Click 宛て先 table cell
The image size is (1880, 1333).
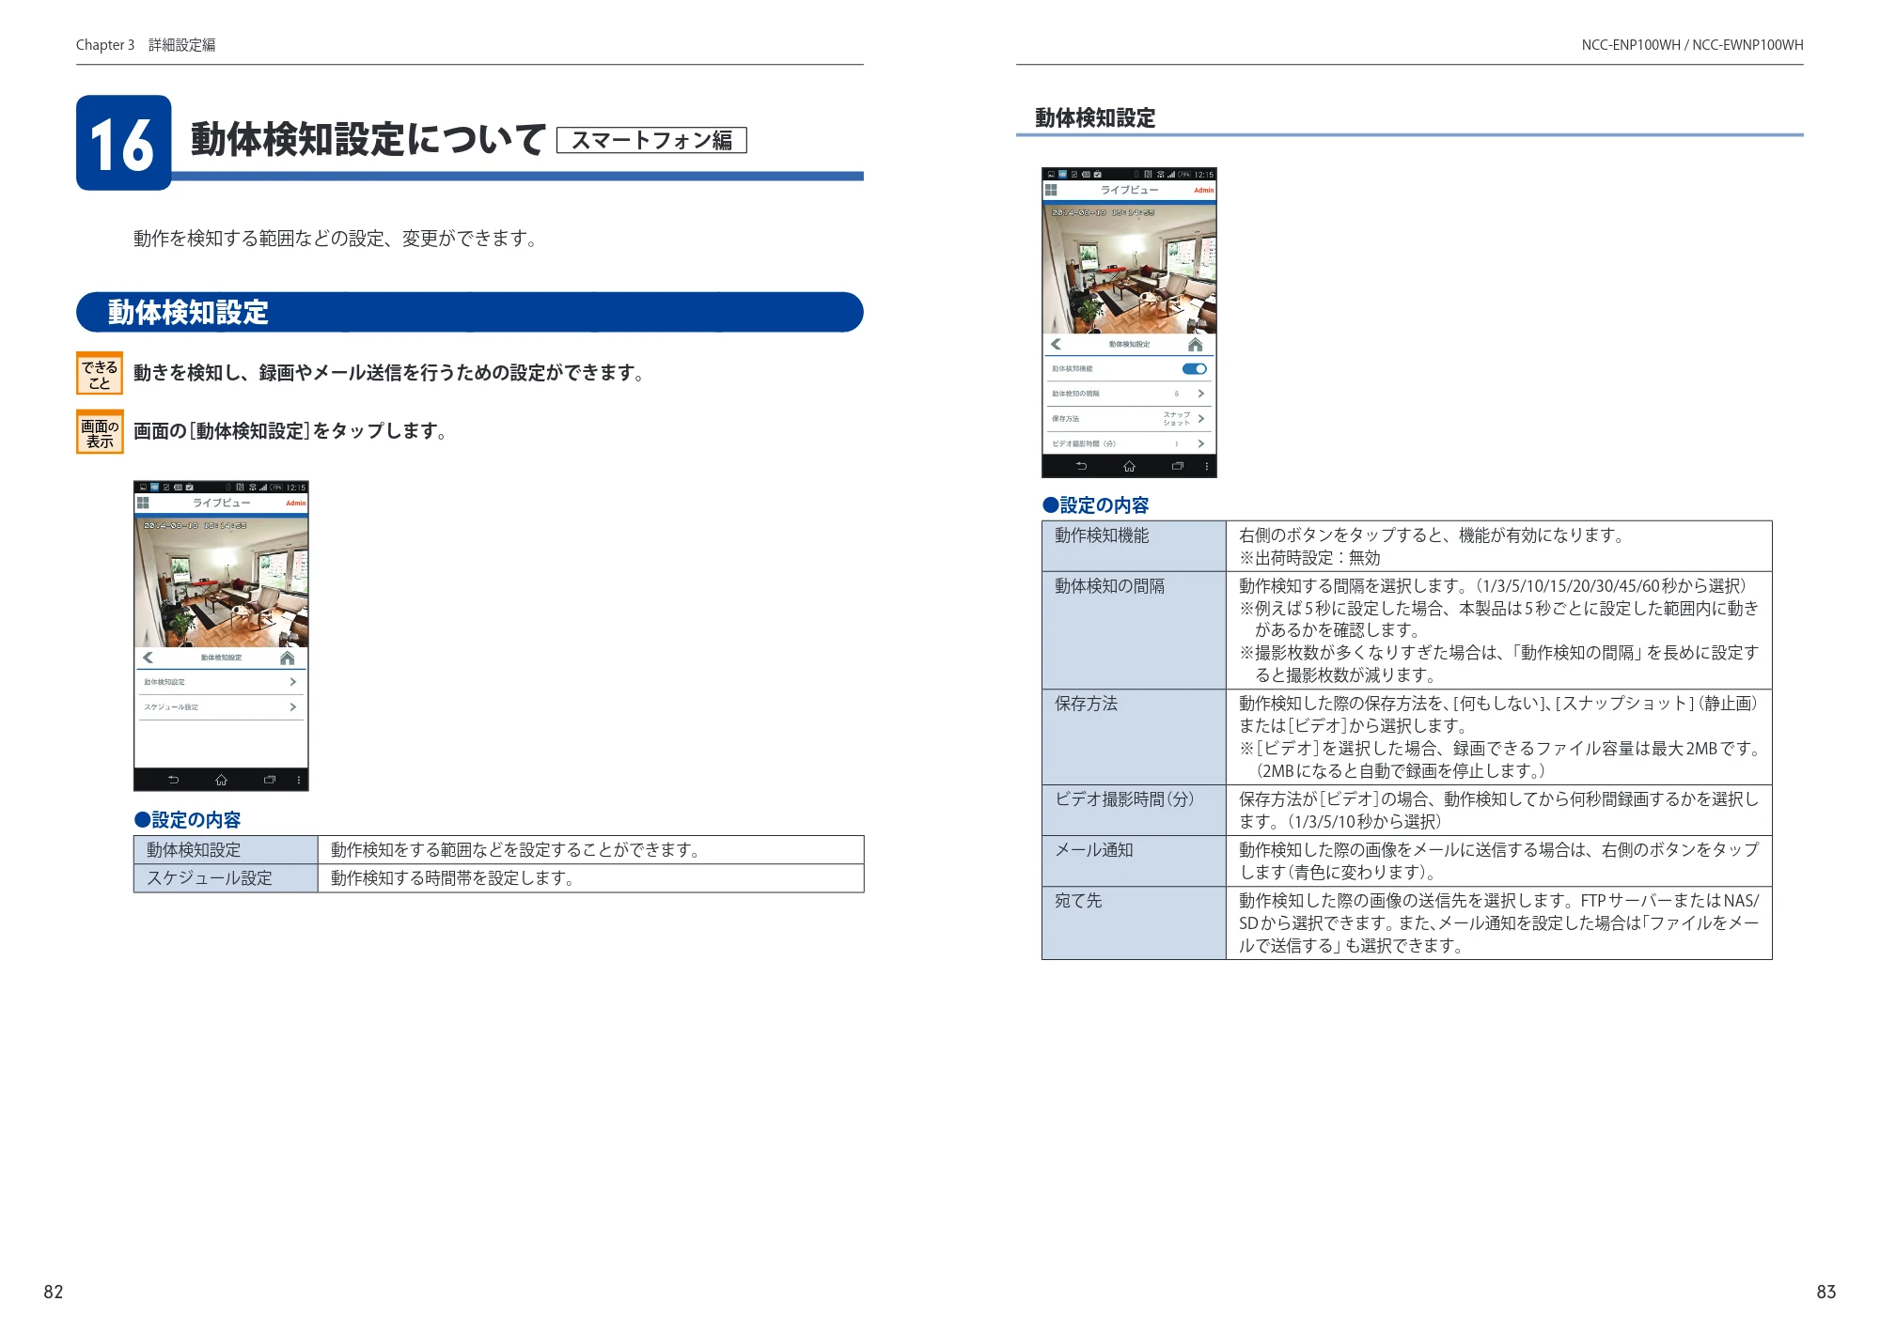1134,922
